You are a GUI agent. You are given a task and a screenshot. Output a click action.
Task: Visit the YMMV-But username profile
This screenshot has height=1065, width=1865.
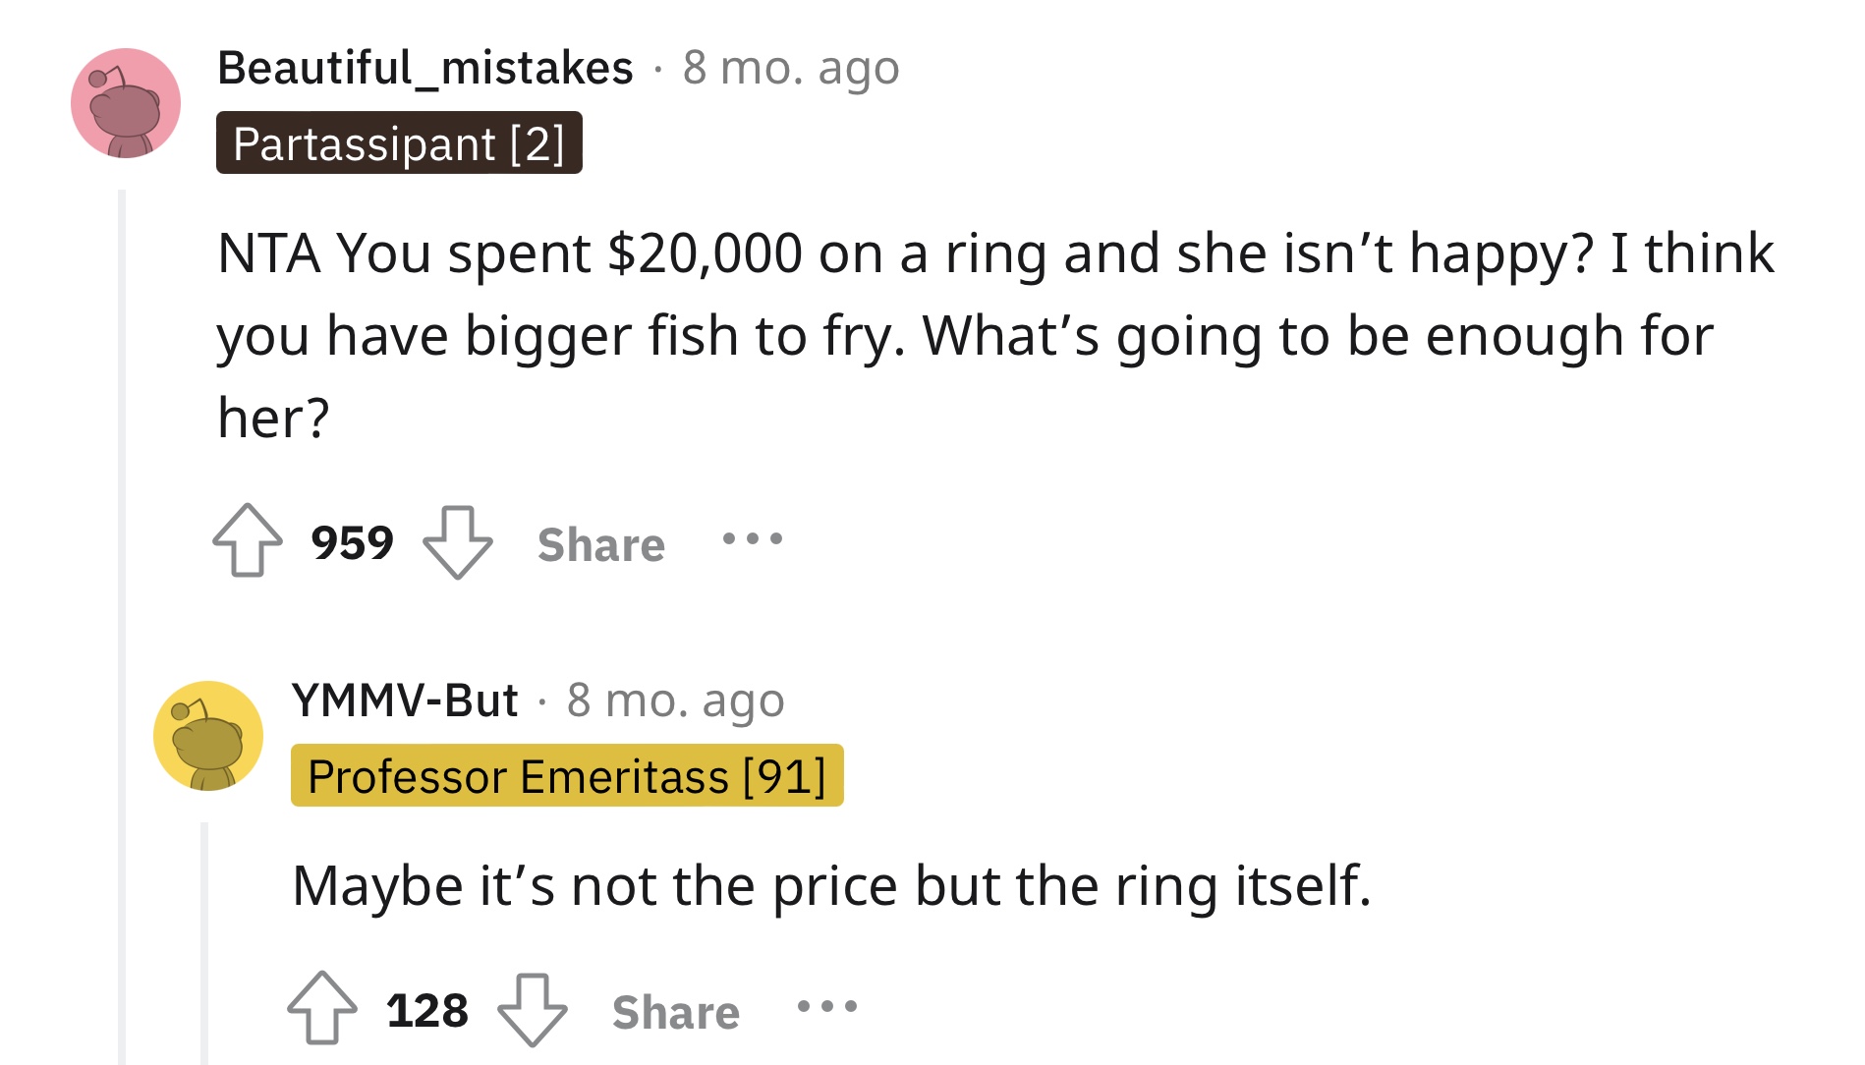click(x=405, y=701)
